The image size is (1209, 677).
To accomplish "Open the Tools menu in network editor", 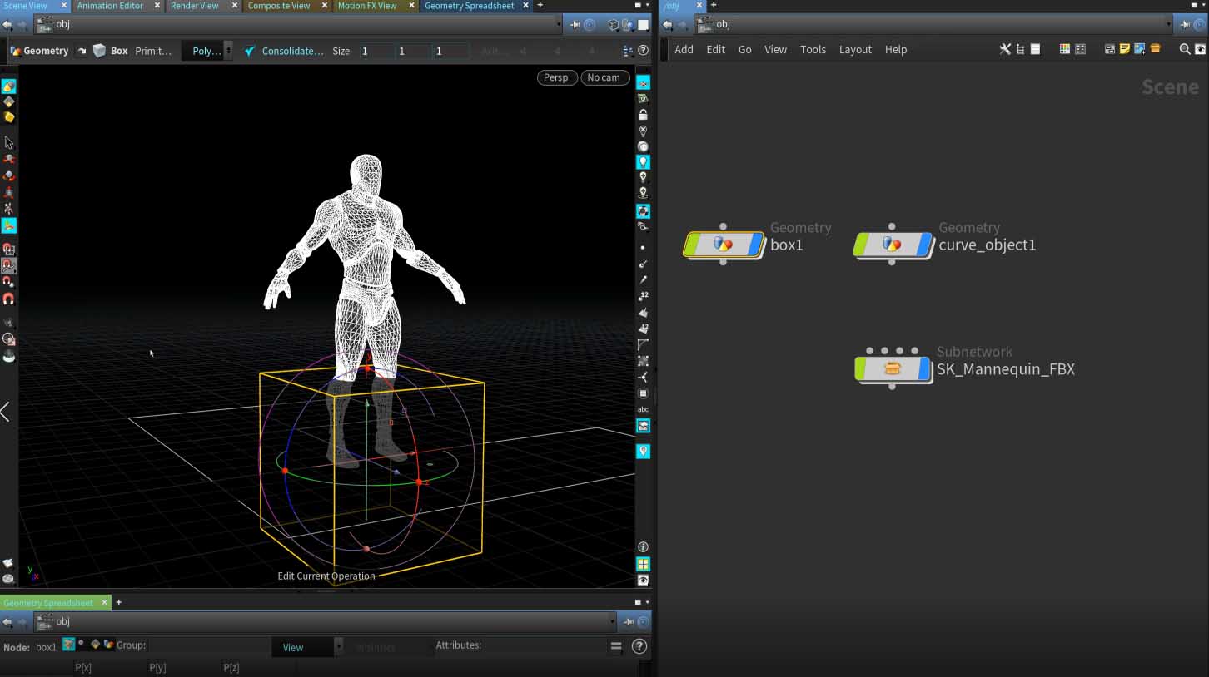I will [x=813, y=50].
